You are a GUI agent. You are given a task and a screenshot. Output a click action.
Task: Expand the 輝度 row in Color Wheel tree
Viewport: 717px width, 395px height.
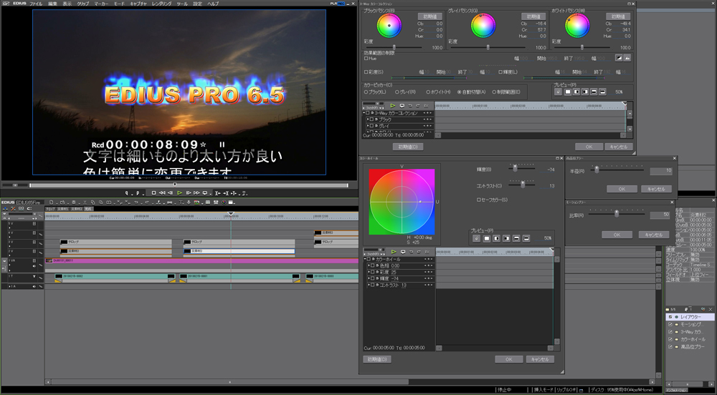[x=369, y=278]
